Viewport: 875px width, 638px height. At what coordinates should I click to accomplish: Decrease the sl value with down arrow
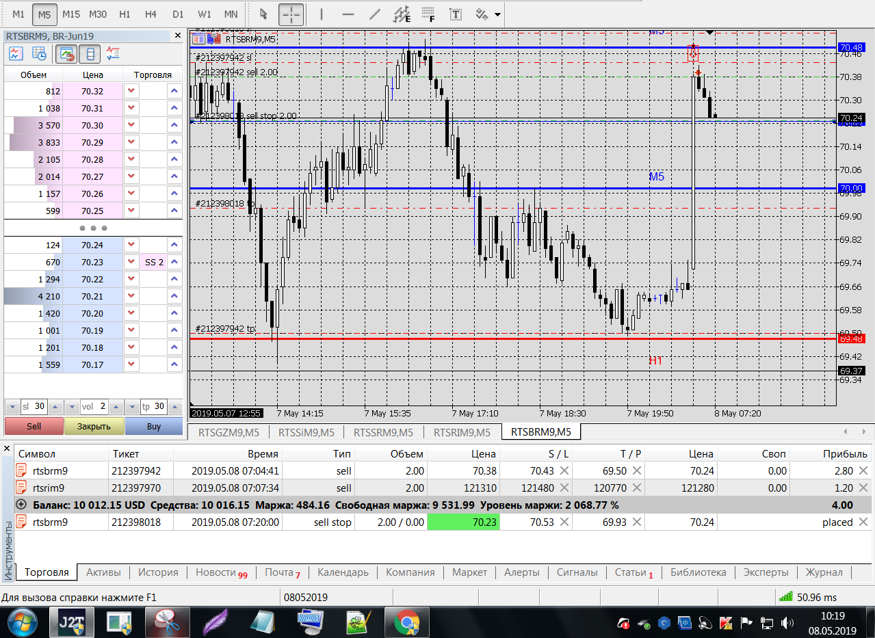(x=12, y=407)
